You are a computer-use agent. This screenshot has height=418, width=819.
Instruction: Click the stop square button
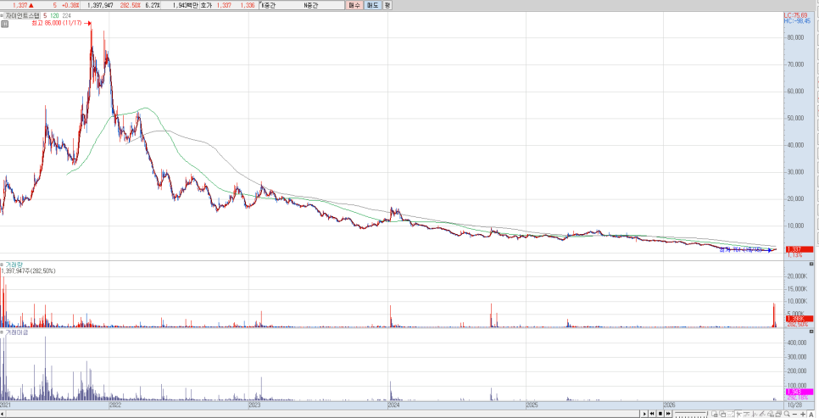pyautogui.click(x=660, y=413)
